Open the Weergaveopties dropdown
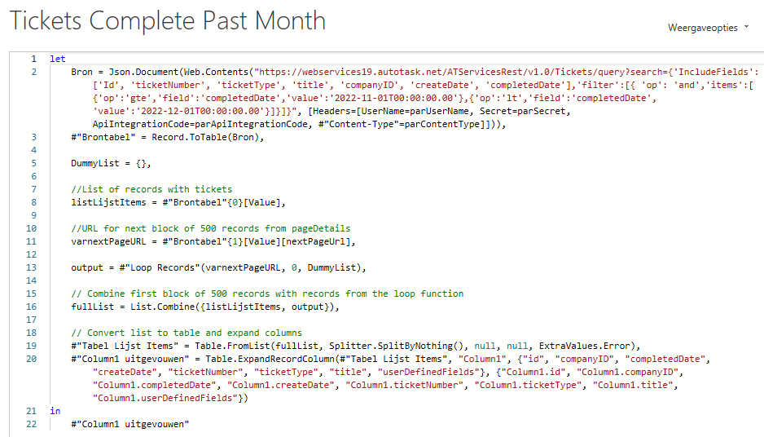764x437 pixels. point(708,28)
